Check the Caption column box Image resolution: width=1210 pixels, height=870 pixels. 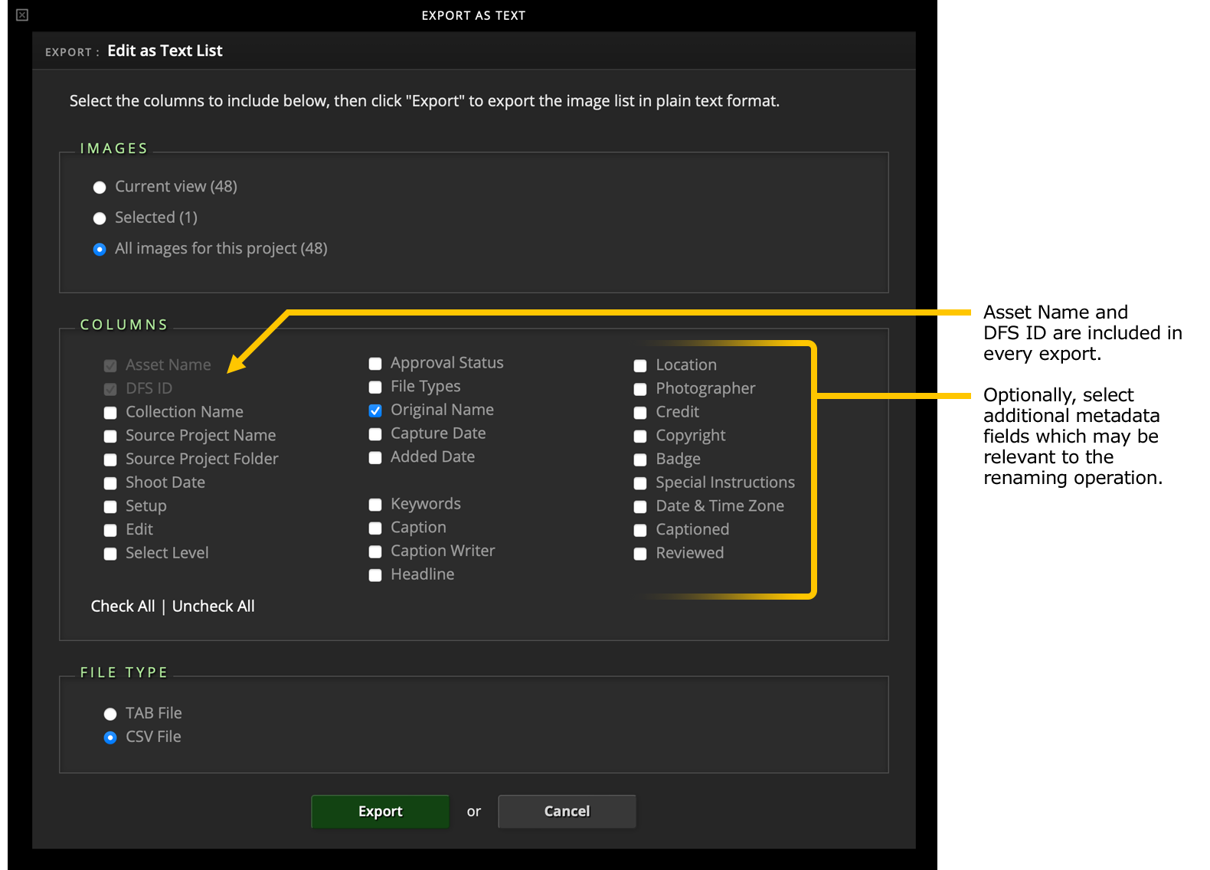click(375, 528)
